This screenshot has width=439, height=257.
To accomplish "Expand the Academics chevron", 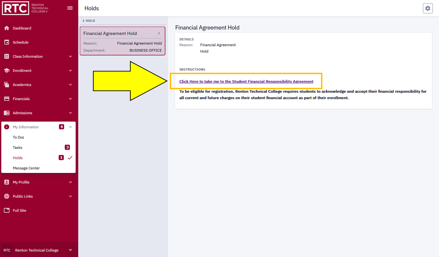I will (70, 84).
